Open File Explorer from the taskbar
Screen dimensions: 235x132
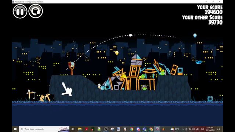80,129
